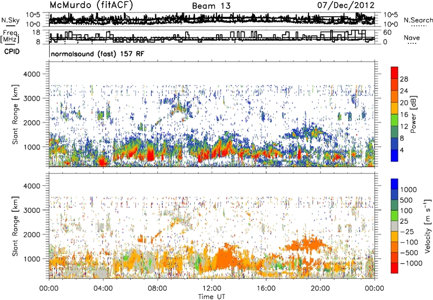Click red power echo near 07:30 UT
This screenshot has width=433, height=300.
pyautogui.click(x=150, y=155)
